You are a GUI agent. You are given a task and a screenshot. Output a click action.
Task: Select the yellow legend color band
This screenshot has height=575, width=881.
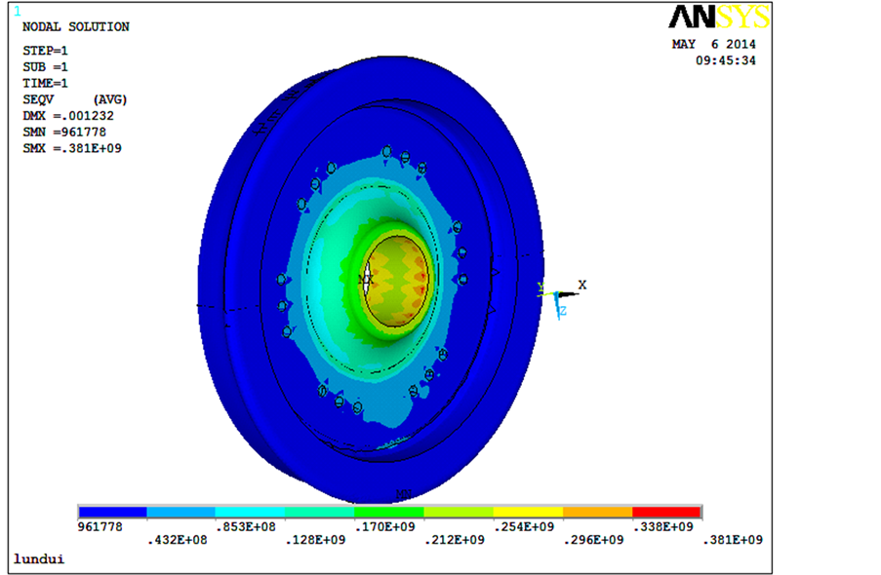pos(528,512)
